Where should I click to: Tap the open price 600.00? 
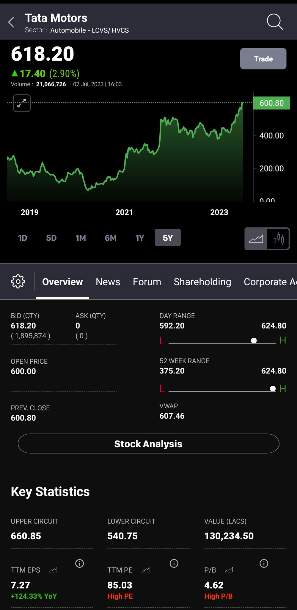[x=23, y=371]
